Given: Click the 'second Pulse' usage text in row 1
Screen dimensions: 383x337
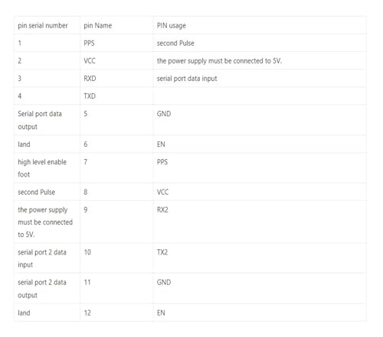Looking at the screenshot, I should (175, 43).
